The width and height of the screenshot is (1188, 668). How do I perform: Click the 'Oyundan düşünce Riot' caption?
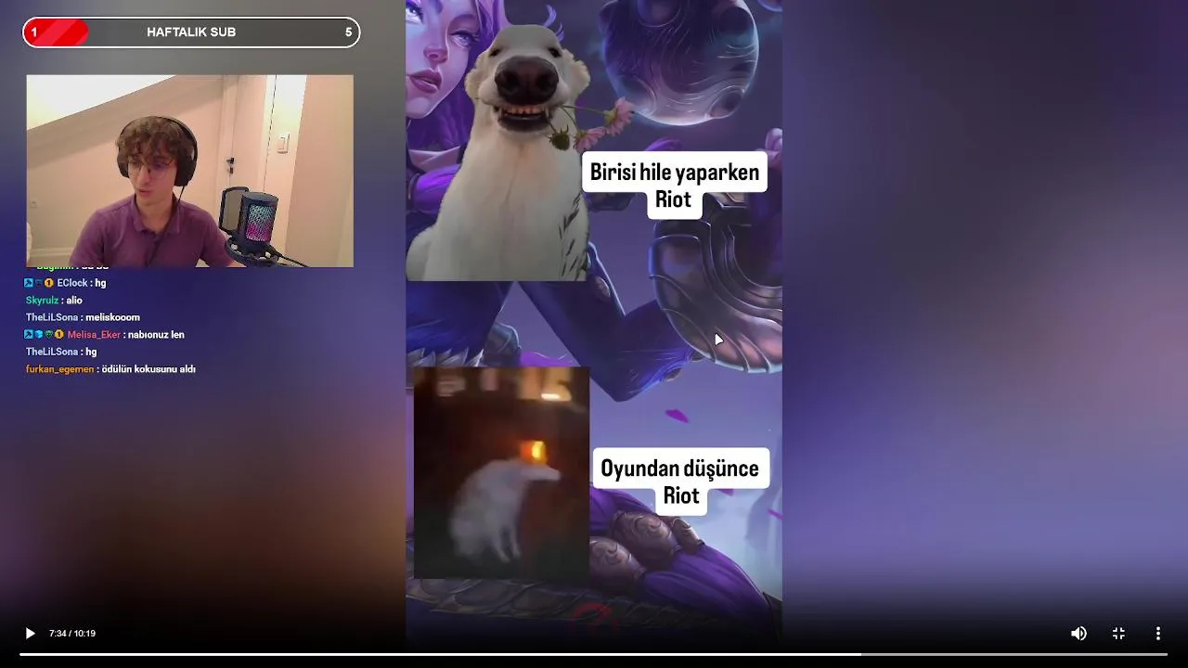click(680, 482)
